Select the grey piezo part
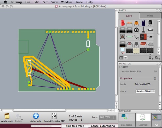 (136, 44)
